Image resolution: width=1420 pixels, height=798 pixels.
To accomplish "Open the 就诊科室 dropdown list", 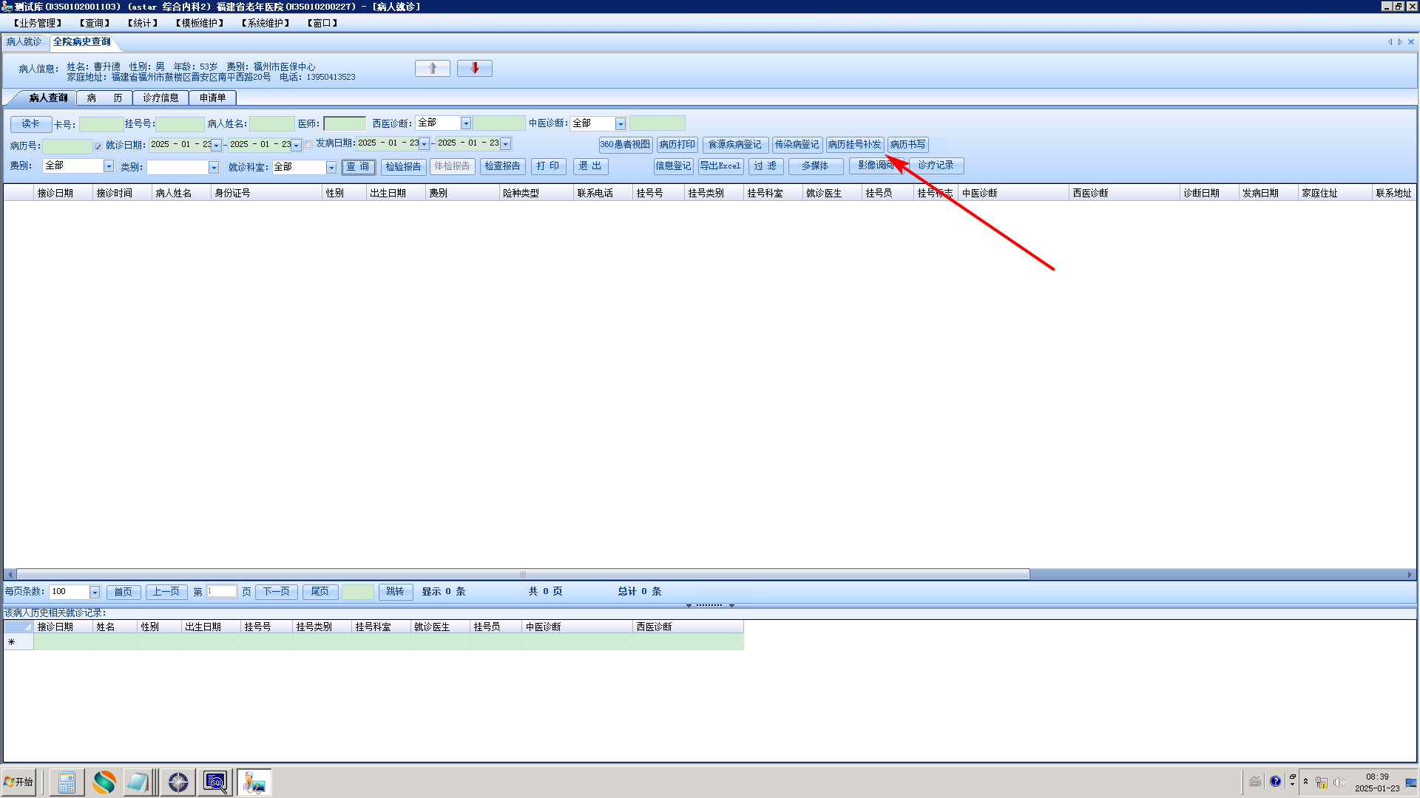I will (331, 168).
